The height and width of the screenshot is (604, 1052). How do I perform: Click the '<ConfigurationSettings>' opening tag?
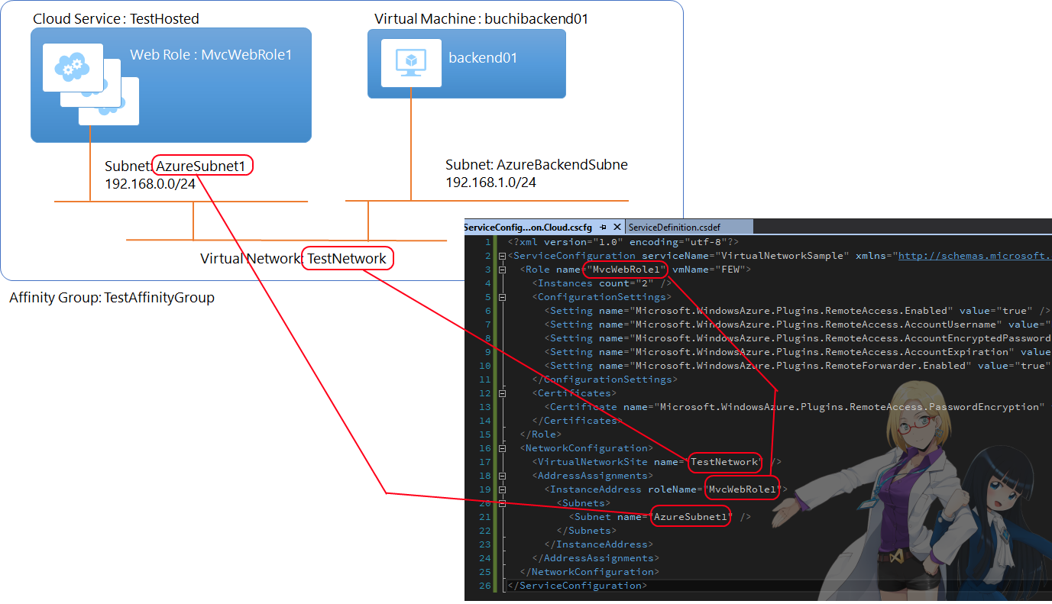pos(601,297)
